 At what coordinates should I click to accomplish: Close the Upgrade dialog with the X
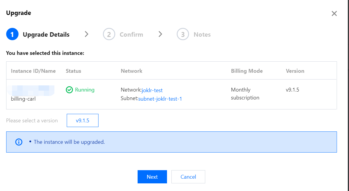point(334,13)
